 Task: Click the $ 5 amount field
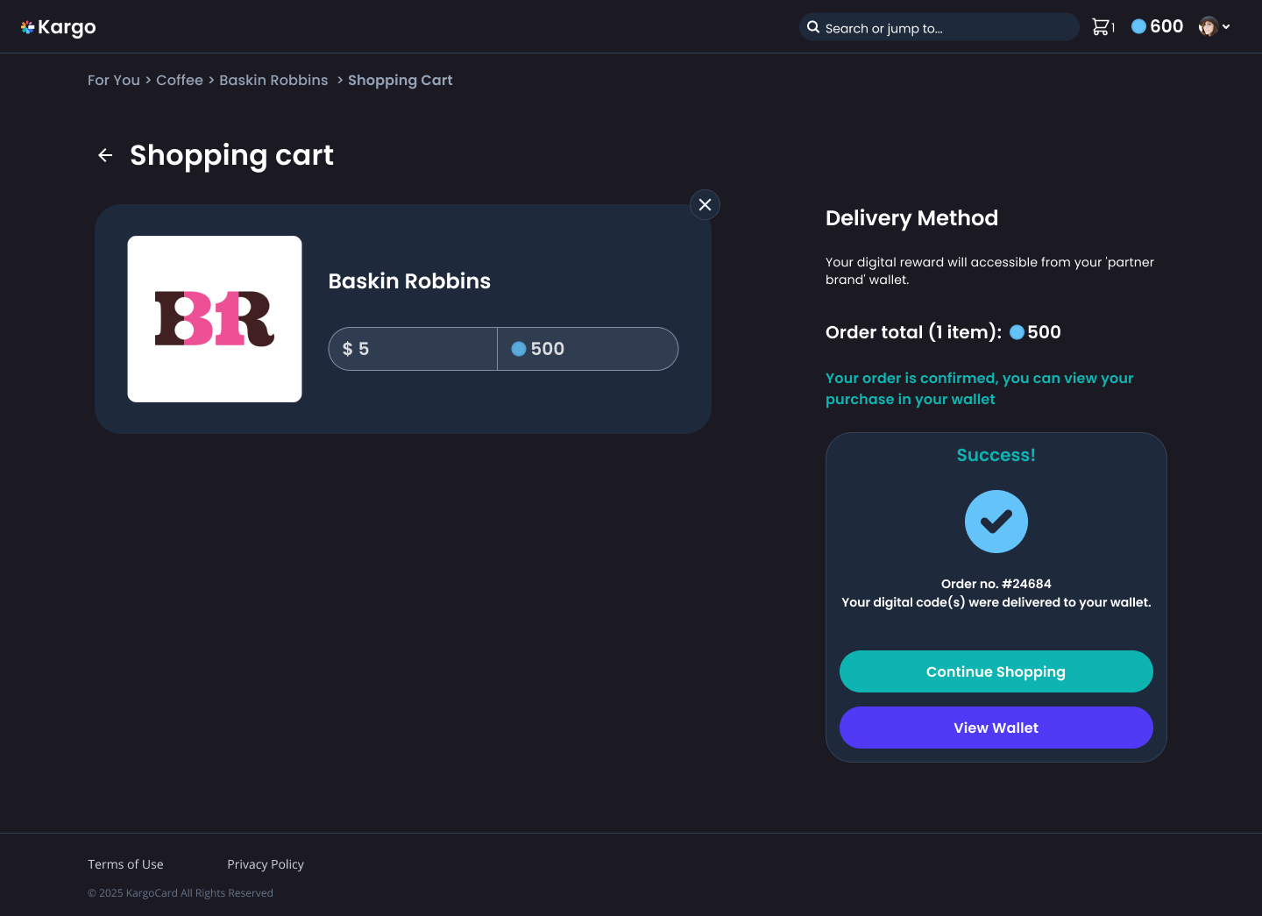coord(413,349)
